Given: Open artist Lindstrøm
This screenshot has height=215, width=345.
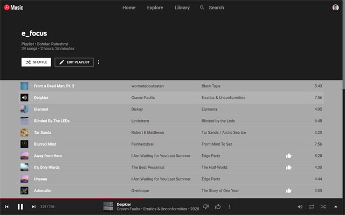Looking at the screenshot, I should [140, 121].
